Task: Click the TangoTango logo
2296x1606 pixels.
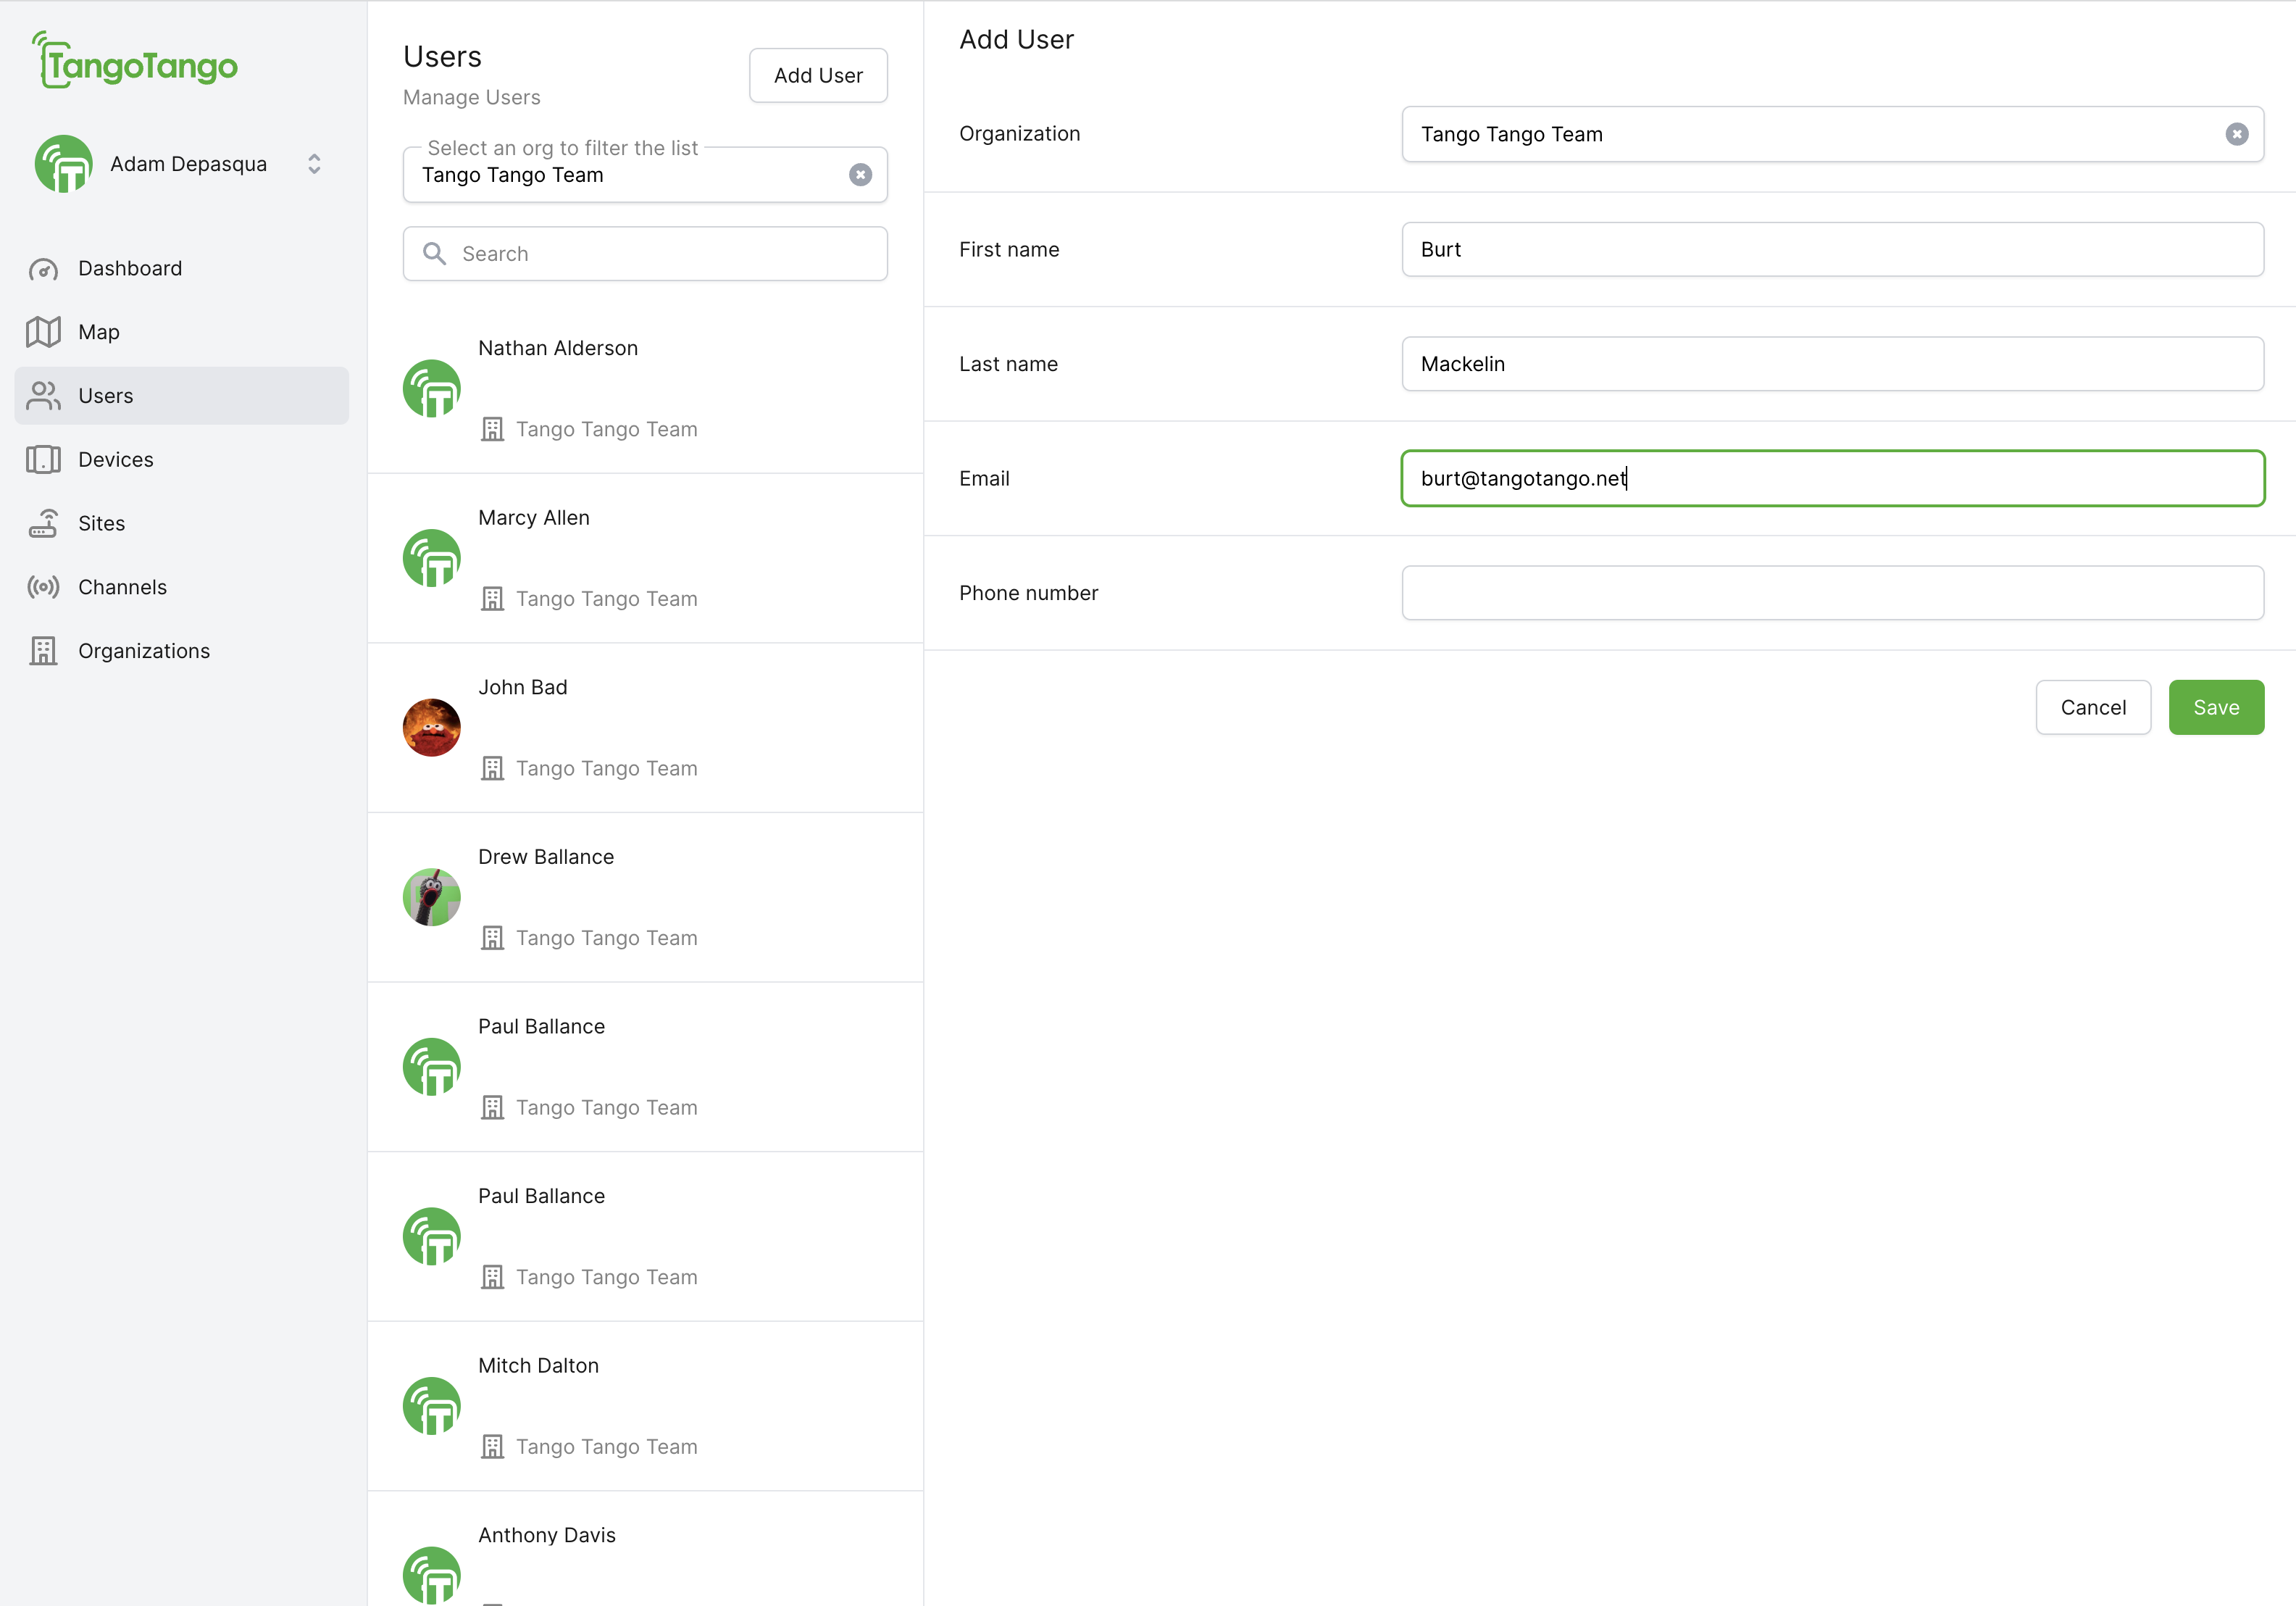Action: pos(135,62)
